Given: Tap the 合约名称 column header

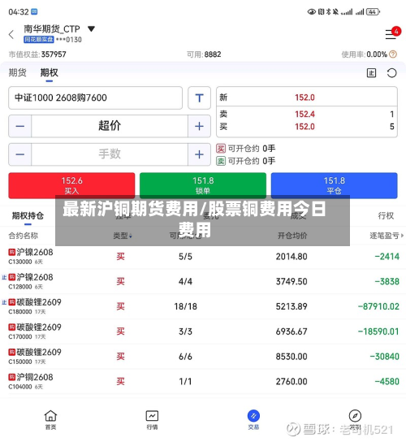Looking at the screenshot, I should coord(23,236).
